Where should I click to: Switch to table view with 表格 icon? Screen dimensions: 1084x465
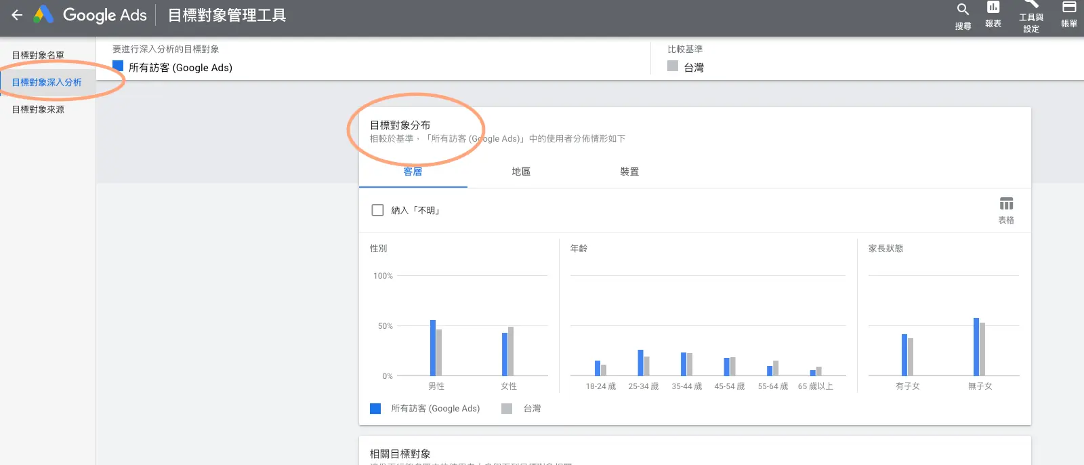pos(1006,211)
